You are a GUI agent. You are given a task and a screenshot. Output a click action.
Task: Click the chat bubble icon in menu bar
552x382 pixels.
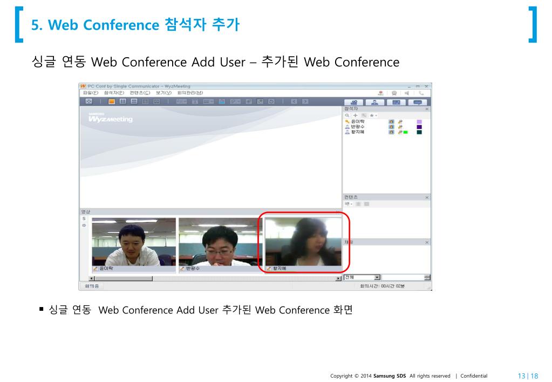(394, 93)
